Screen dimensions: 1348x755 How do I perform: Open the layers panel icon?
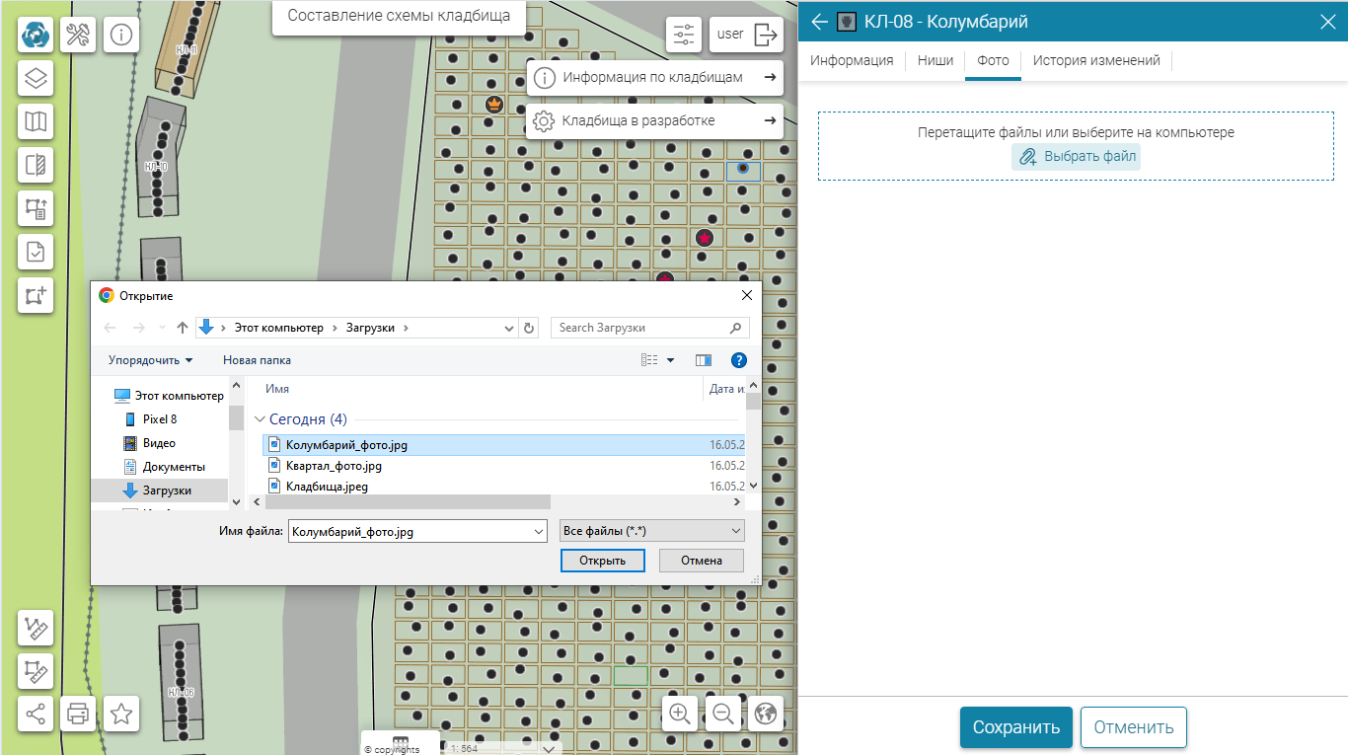coord(36,79)
